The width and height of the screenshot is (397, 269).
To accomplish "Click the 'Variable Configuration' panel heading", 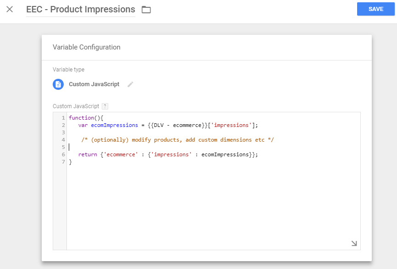I will point(87,47).
